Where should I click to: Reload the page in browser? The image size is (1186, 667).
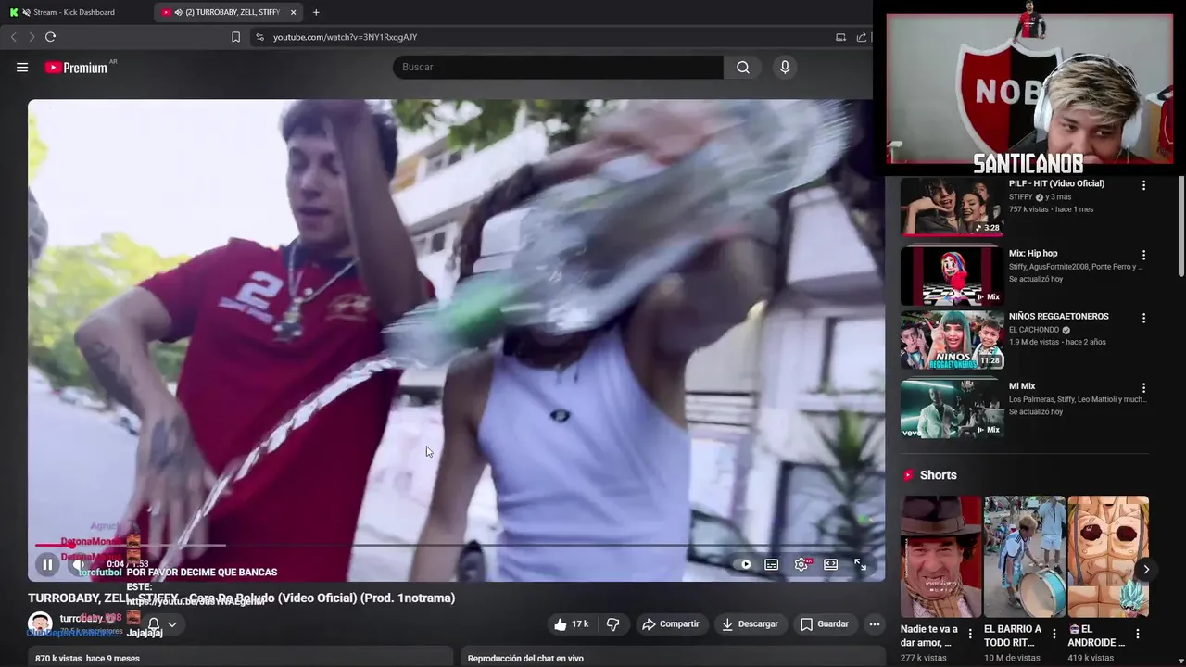coord(50,37)
